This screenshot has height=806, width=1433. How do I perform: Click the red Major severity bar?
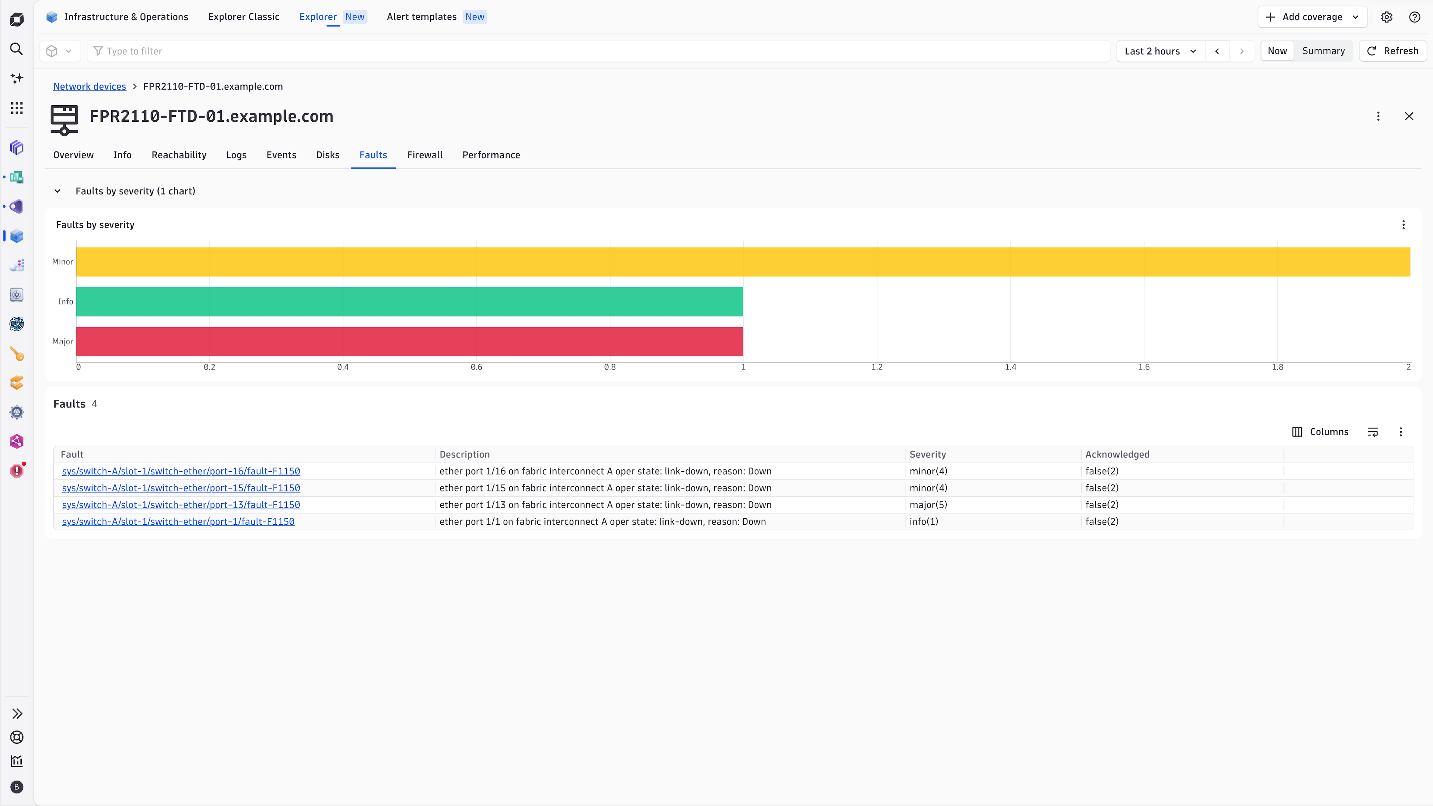tap(409, 341)
